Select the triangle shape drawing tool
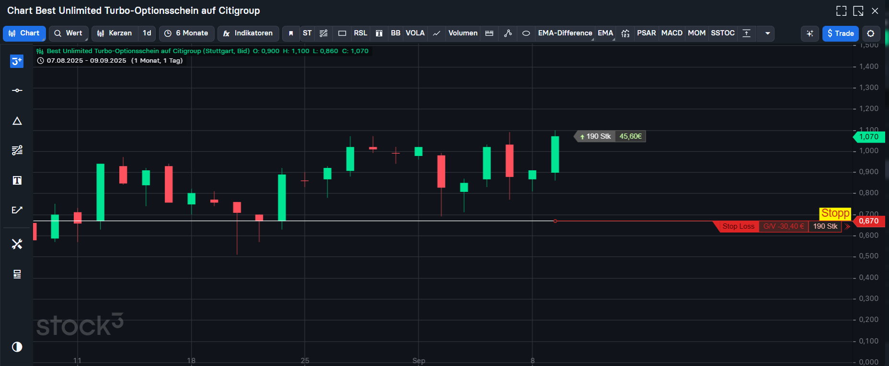 pyautogui.click(x=17, y=121)
